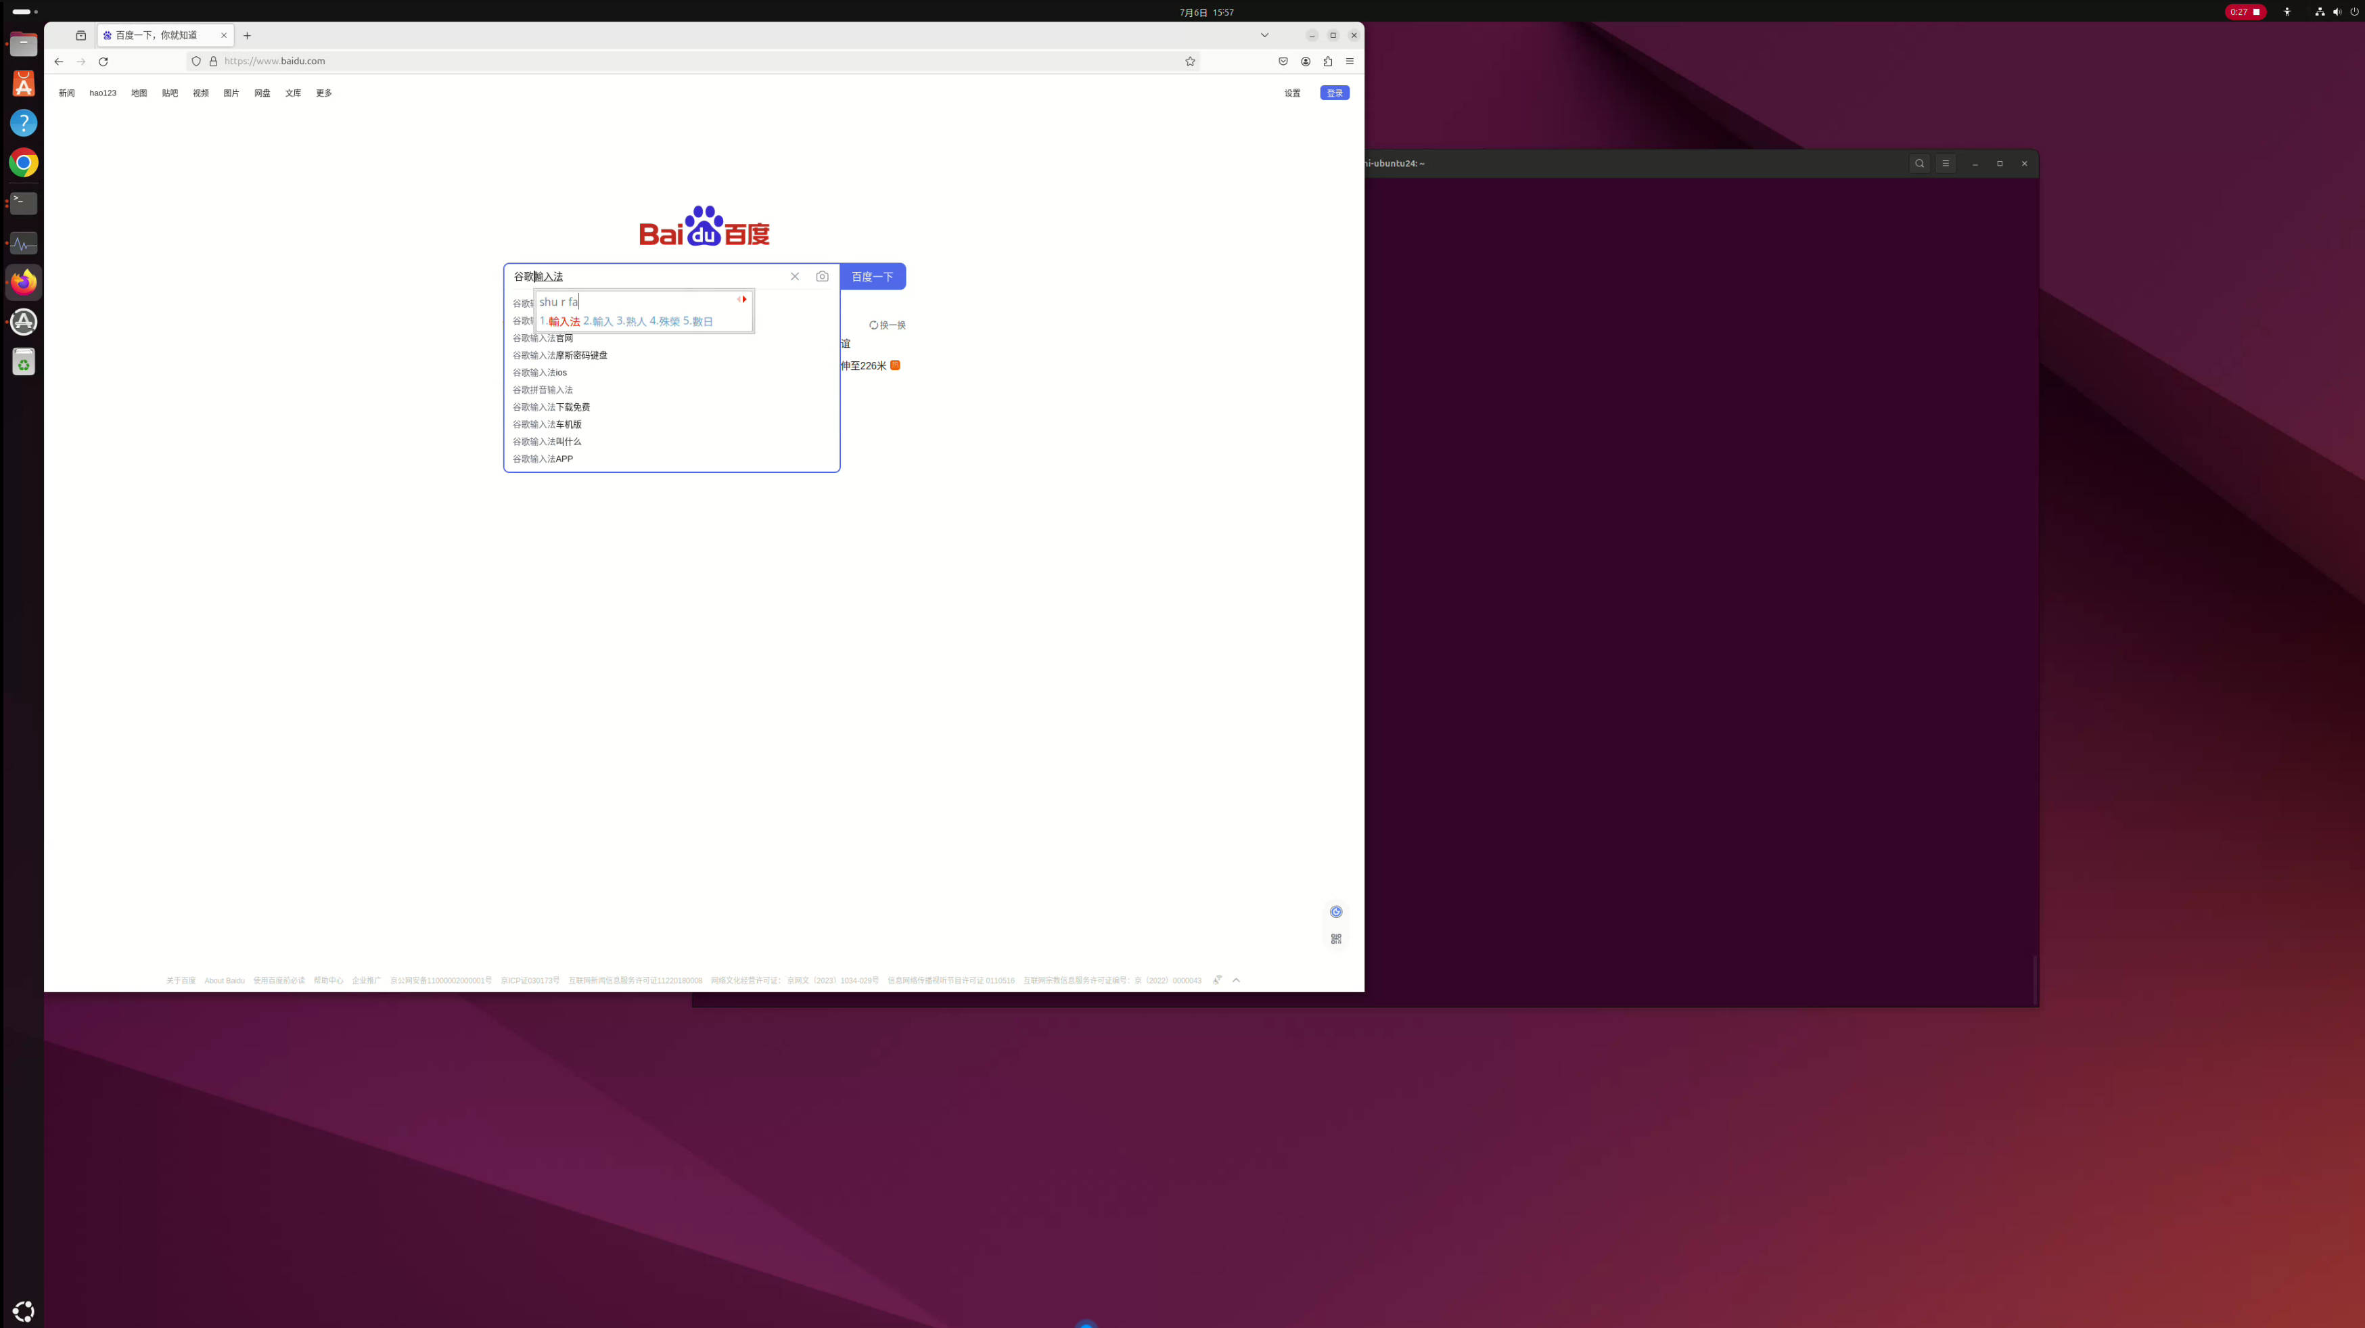The width and height of the screenshot is (2365, 1328).
Task: Click into the Firefox URL address bar
Action: click(697, 62)
